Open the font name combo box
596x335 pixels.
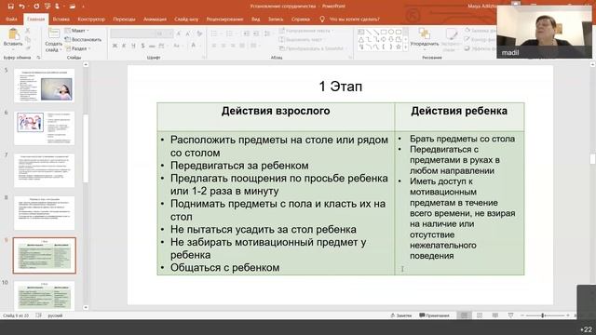click(132, 33)
